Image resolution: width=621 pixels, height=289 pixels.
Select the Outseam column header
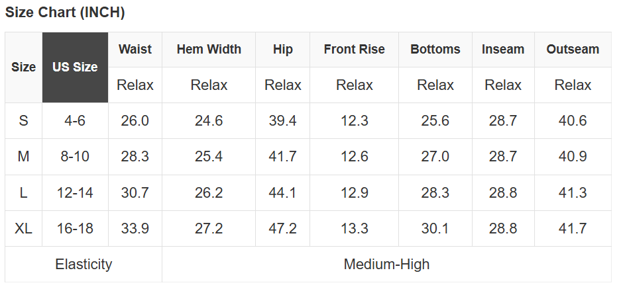[573, 50]
